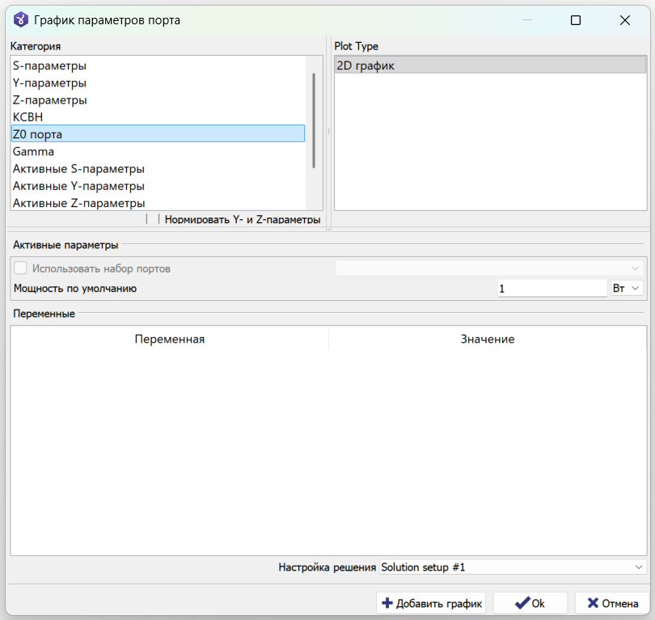655x620 pixels.
Task: Click the application logo in title bar
Action: 20,19
